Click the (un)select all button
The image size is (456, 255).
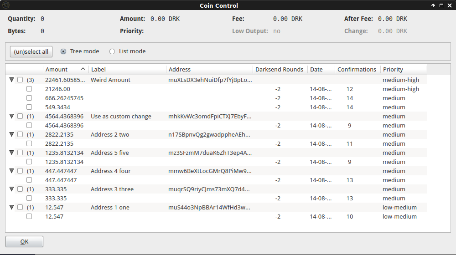[31, 52]
